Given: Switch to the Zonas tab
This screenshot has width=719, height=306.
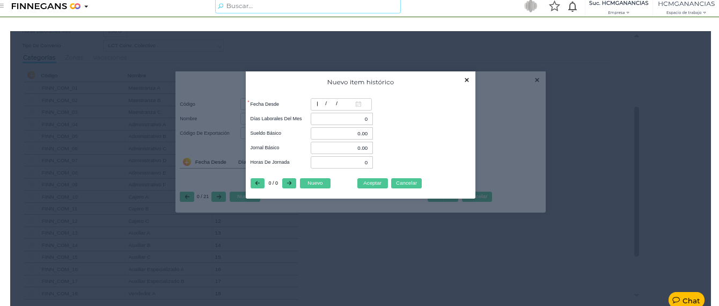Looking at the screenshot, I should (74, 57).
